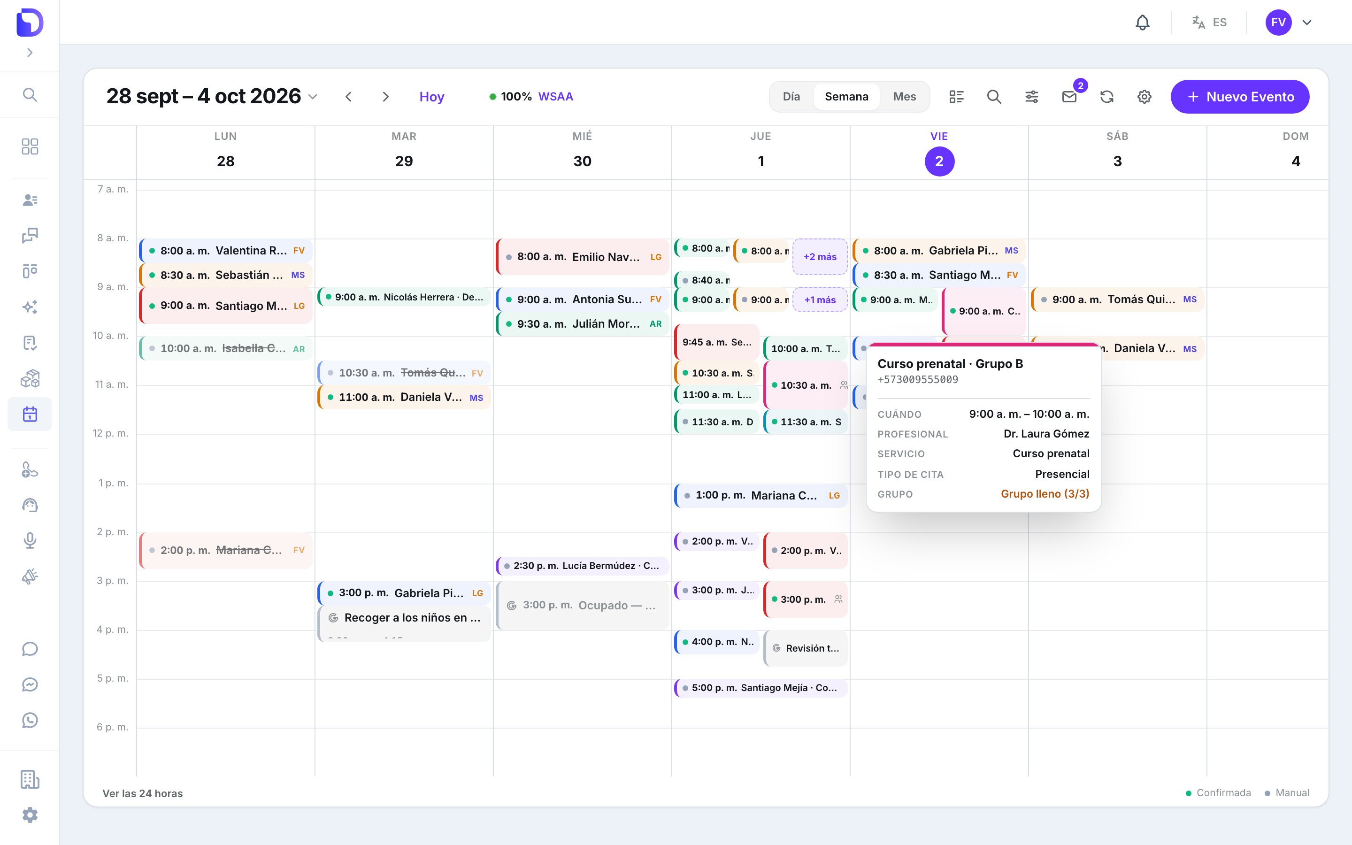Switch to Día view

click(791, 97)
